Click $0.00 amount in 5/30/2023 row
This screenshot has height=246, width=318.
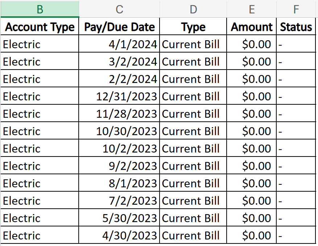tap(252, 218)
